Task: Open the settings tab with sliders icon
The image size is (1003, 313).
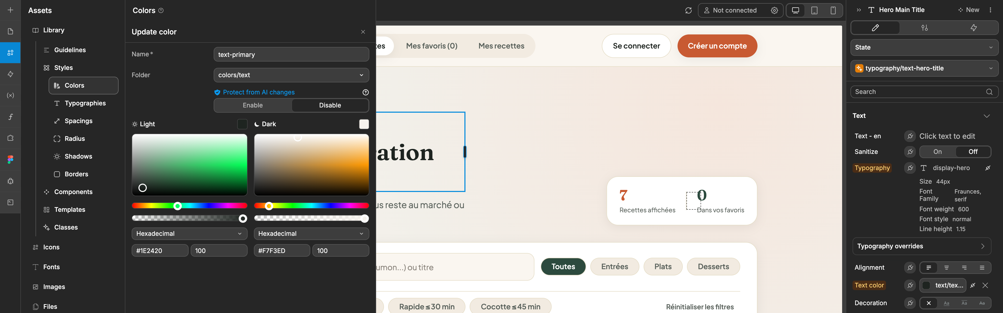Action: point(924,28)
